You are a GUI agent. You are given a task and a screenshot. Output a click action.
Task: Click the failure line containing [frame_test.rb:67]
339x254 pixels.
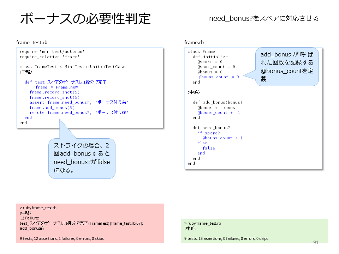pyautogui.click(x=81, y=223)
